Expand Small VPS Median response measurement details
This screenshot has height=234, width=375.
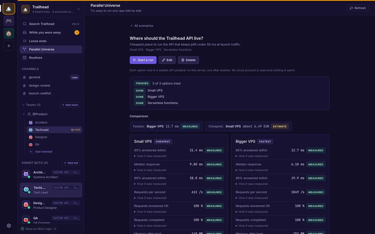coord(150,170)
